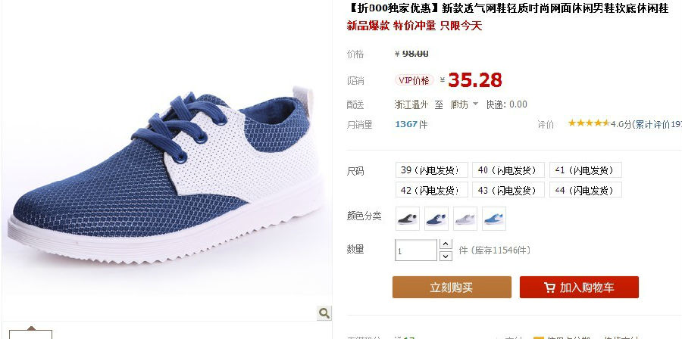Decrease quantity with the down arrow
The width and height of the screenshot is (682, 339).
tap(446, 256)
